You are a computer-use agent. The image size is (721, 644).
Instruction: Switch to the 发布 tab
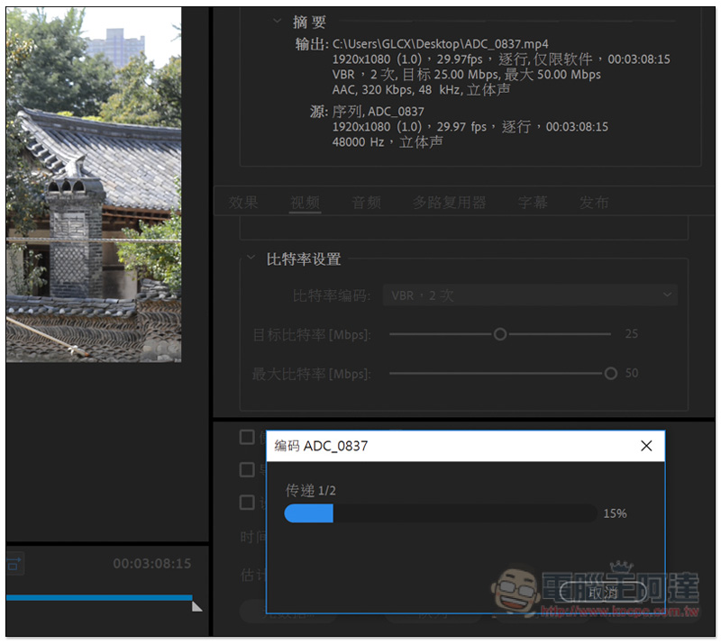[594, 203]
